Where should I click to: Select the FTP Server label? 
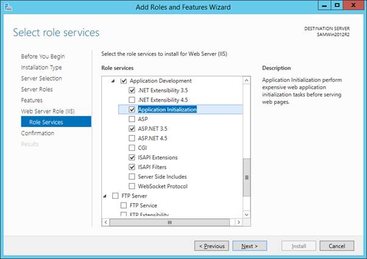[134, 196]
